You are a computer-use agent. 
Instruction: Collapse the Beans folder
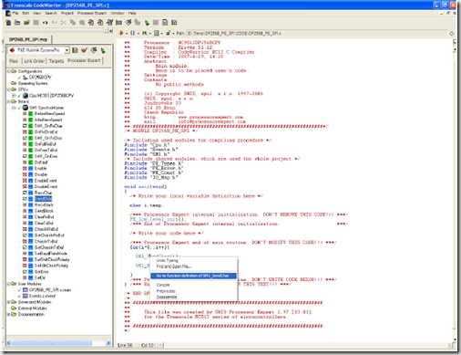[9, 101]
